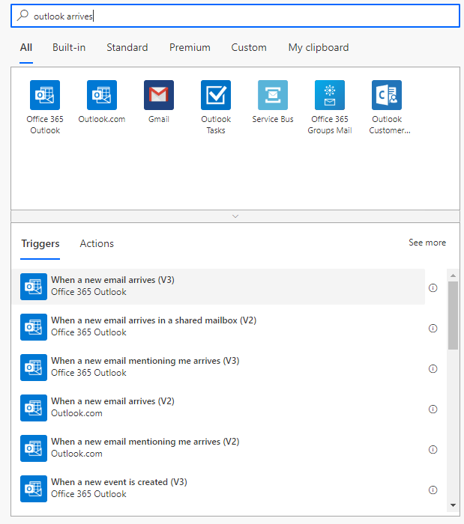The width and height of the screenshot is (464, 524).
Task: Select the Triggers tab
Action: tap(40, 243)
